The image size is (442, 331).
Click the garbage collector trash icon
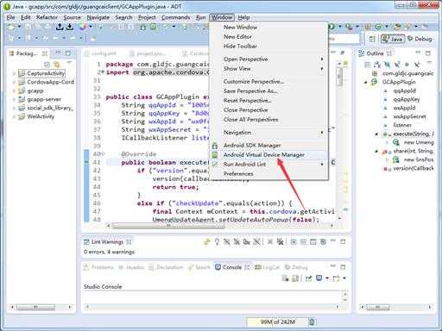coord(312,322)
